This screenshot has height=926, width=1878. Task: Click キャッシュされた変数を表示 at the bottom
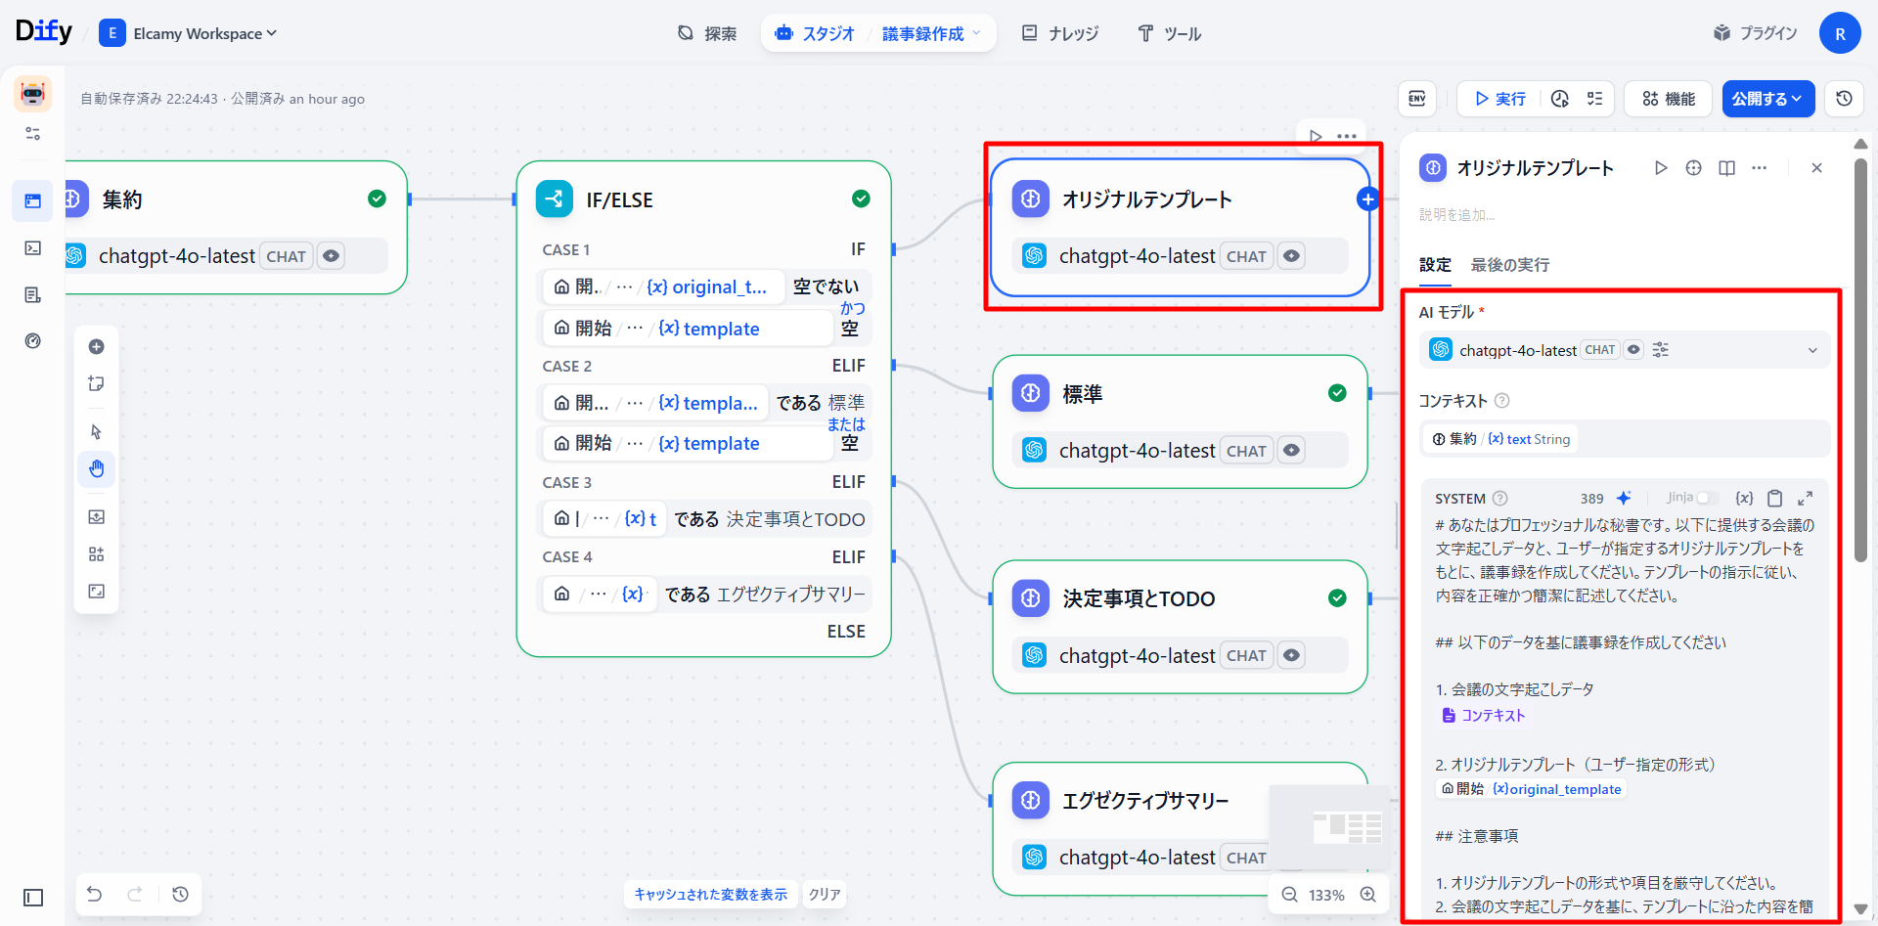[710, 894]
